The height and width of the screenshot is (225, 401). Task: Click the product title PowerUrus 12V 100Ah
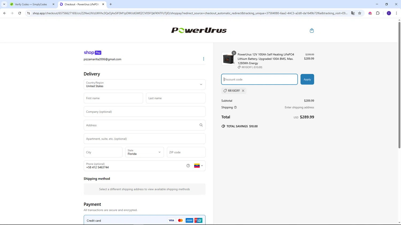coord(266,59)
